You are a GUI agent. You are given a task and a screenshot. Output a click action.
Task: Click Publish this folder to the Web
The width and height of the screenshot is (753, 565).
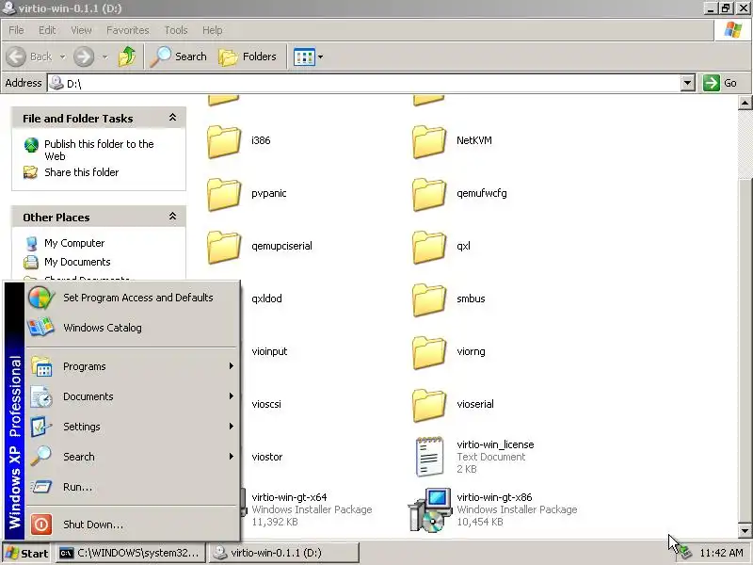(99, 150)
